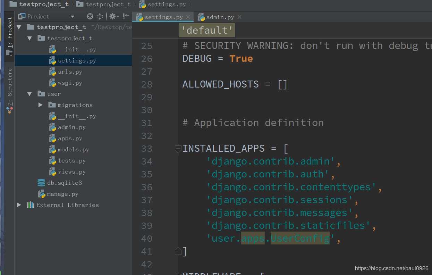Click the second testproject_t breadcrumb
432x275 pixels.
103,5
